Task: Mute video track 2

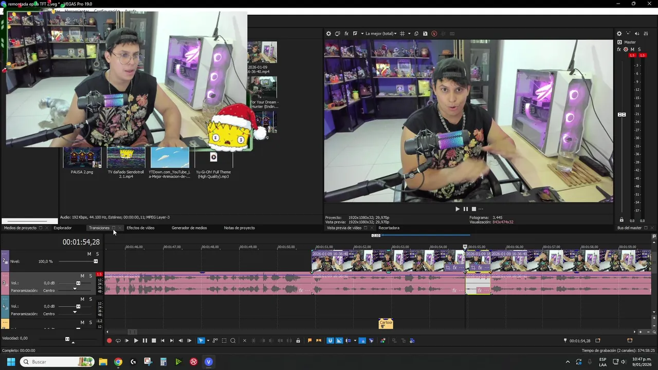Action: tap(89, 254)
